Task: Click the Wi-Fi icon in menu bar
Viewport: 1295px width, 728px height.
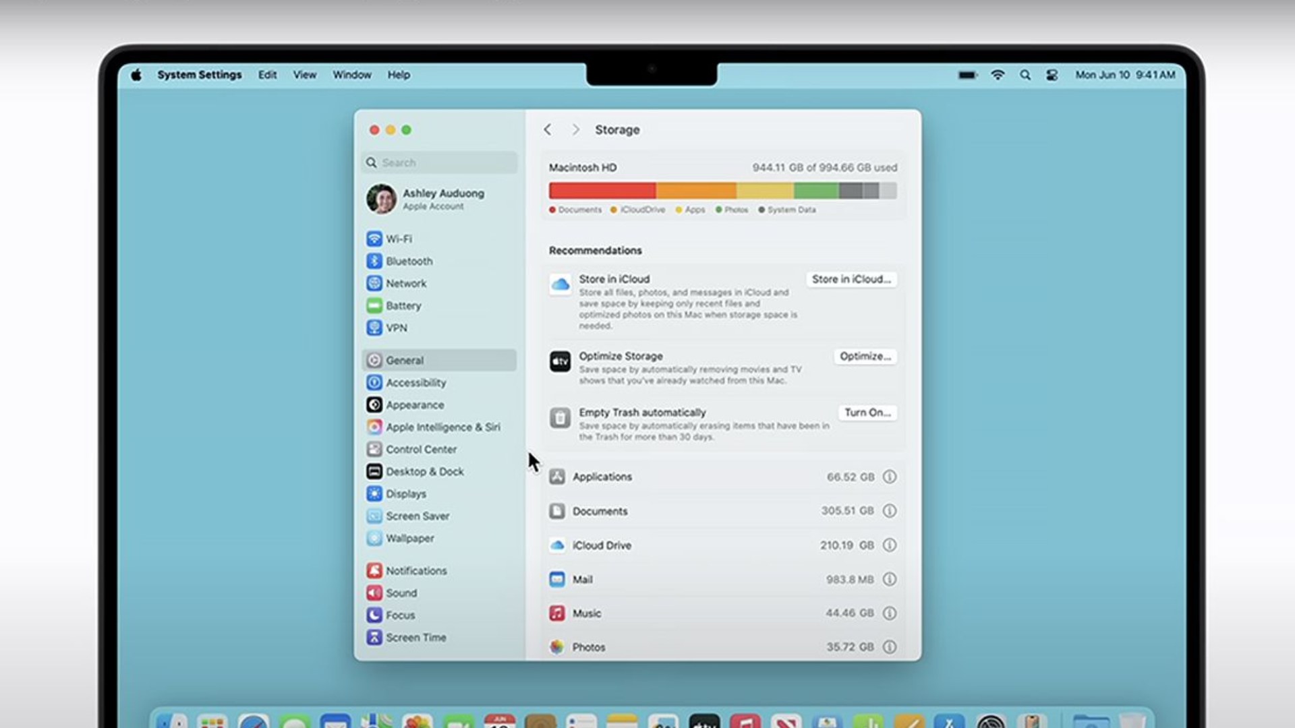Action: (x=998, y=75)
